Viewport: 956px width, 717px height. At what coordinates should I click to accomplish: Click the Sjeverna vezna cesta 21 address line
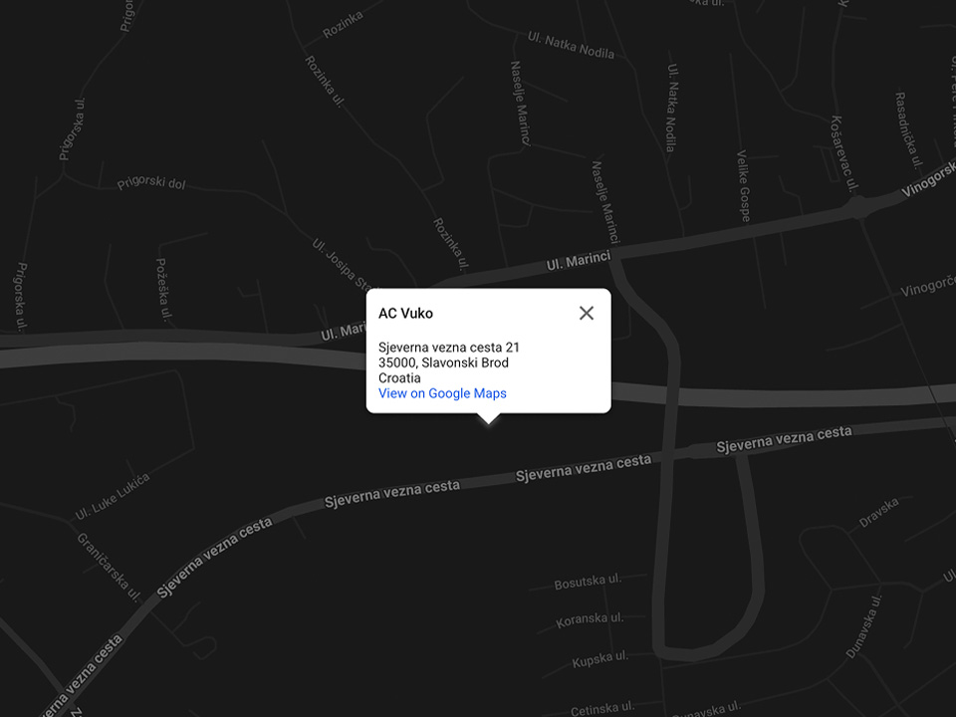tap(449, 347)
